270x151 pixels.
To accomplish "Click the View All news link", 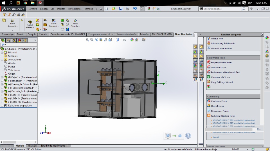I will 216,137.
